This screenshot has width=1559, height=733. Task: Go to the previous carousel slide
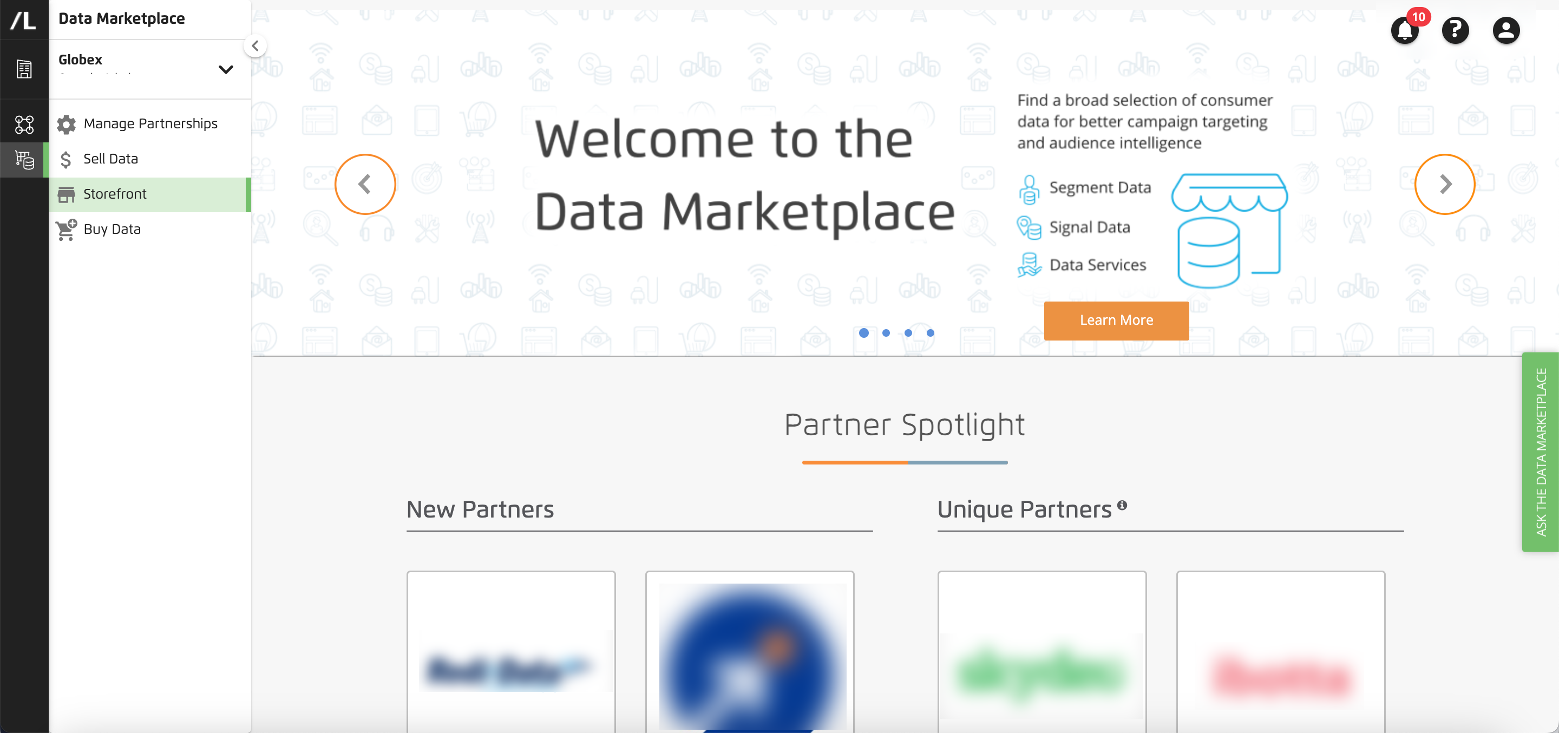pyautogui.click(x=365, y=184)
